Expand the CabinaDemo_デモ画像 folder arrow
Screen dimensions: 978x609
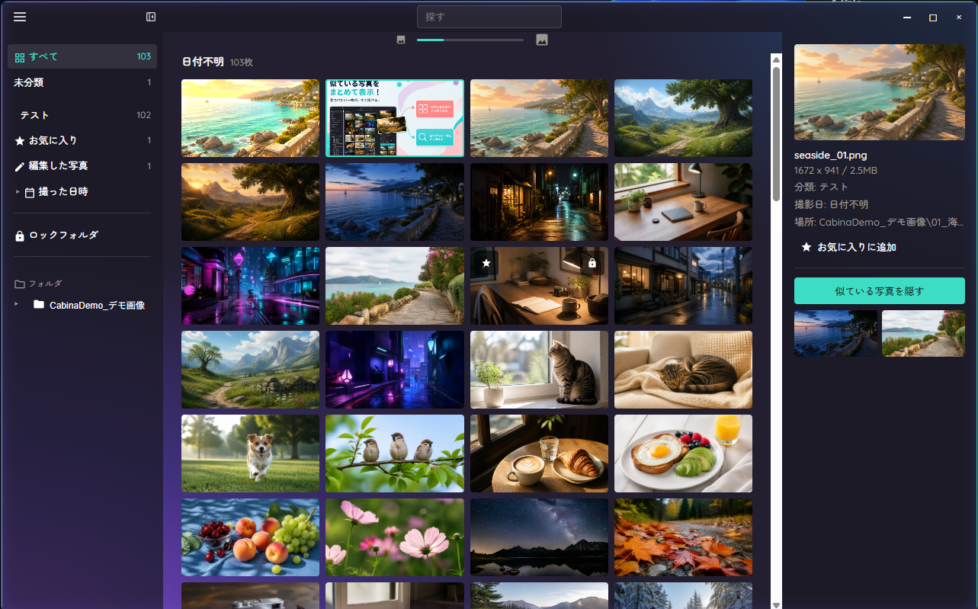[x=18, y=303]
